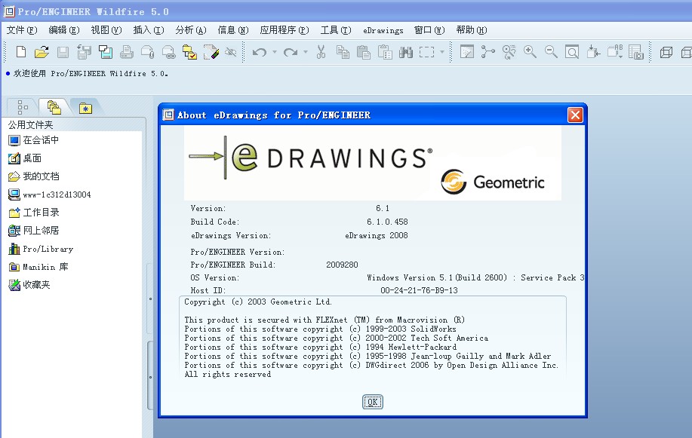Open the Redo history dropdown arrow
The image size is (692, 438).
(x=306, y=52)
